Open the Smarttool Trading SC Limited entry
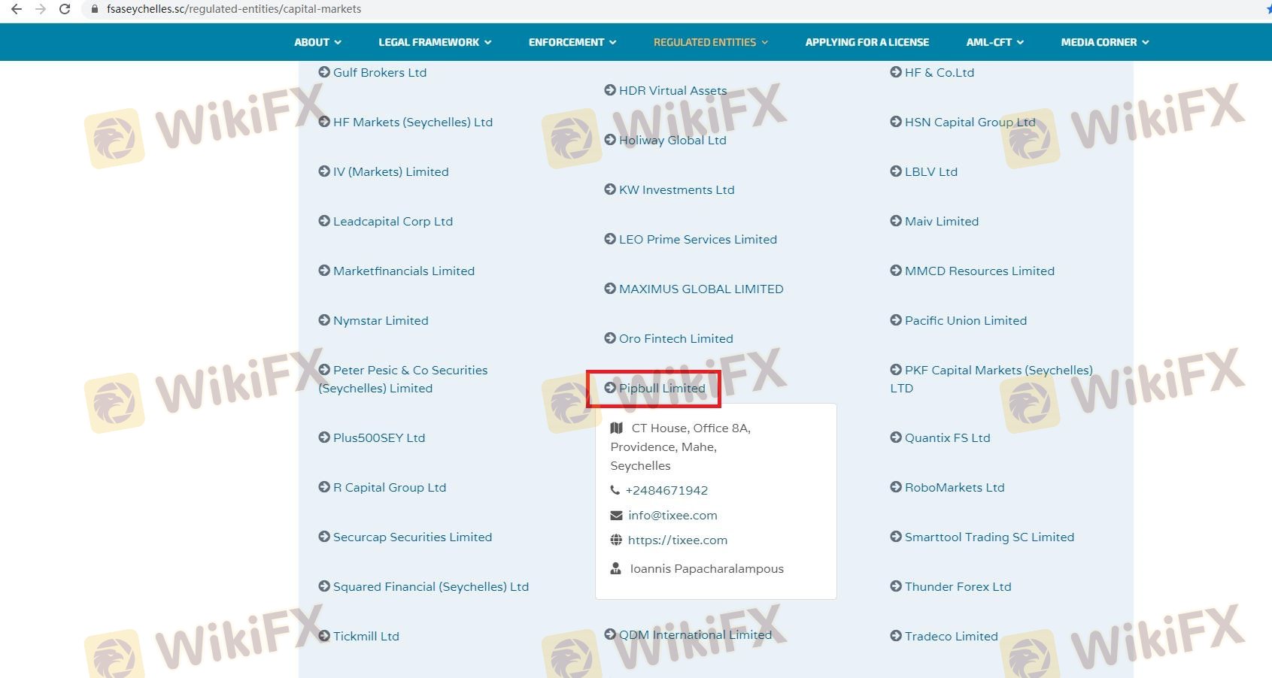This screenshot has height=678, width=1272. (x=982, y=537)
